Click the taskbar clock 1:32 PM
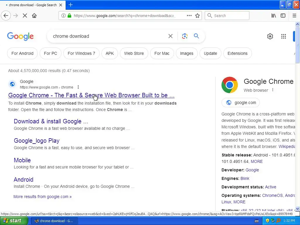The height and width of the screenshot is (225, 300). (289, 221)
